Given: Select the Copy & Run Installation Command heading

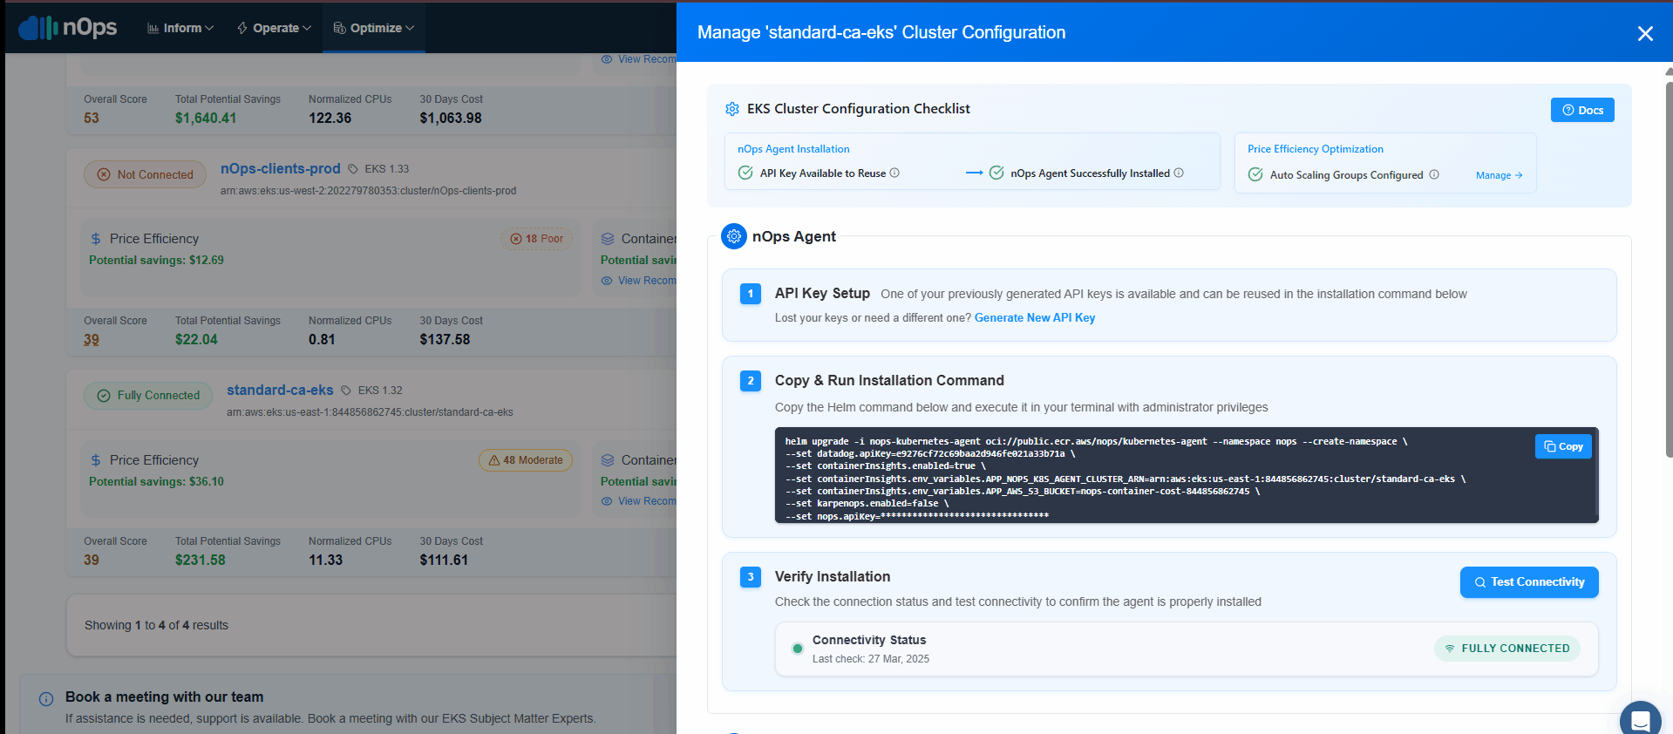Looking at the screenshot, I should [x=889, y=380].
